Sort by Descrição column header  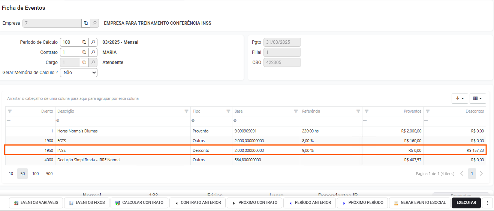tap(66, 111)
